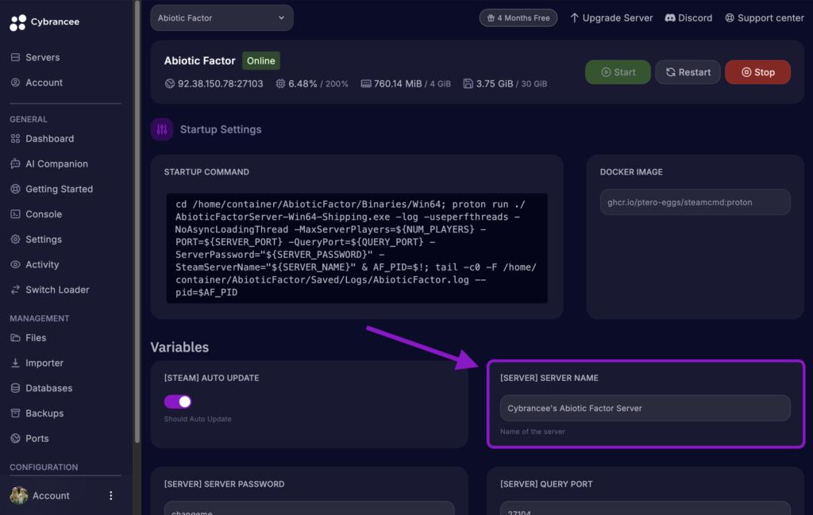This screenshot has width=813, height=515.
Task: Click the 4 Months Free badge
Action: click(x=518, y=17)
